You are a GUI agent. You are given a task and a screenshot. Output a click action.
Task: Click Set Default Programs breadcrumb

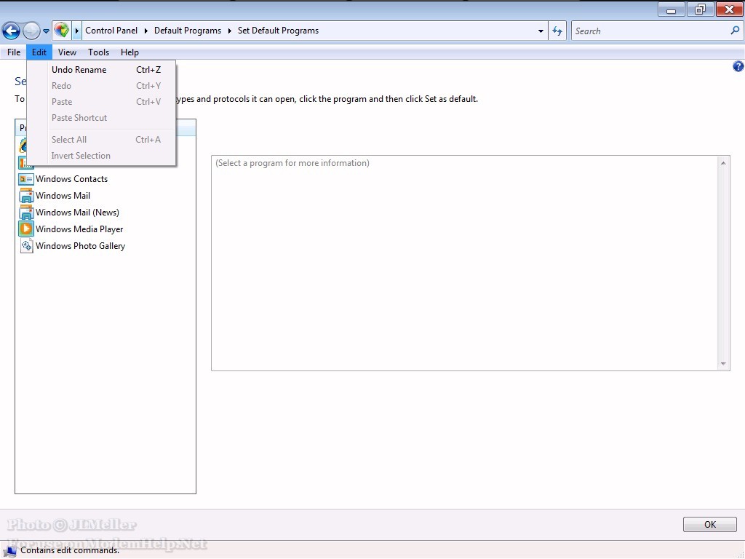[278, 31]
